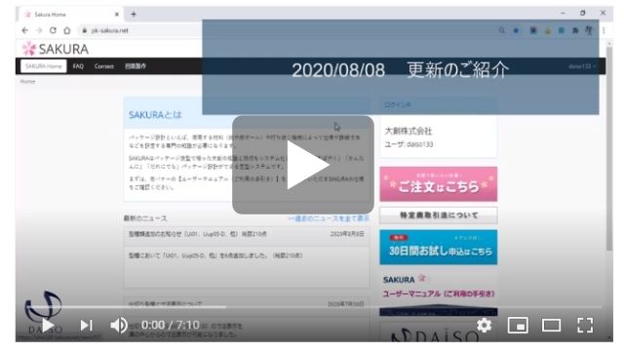Open the Contact menu item
624x351 pixels.
[x=104, y=66]
